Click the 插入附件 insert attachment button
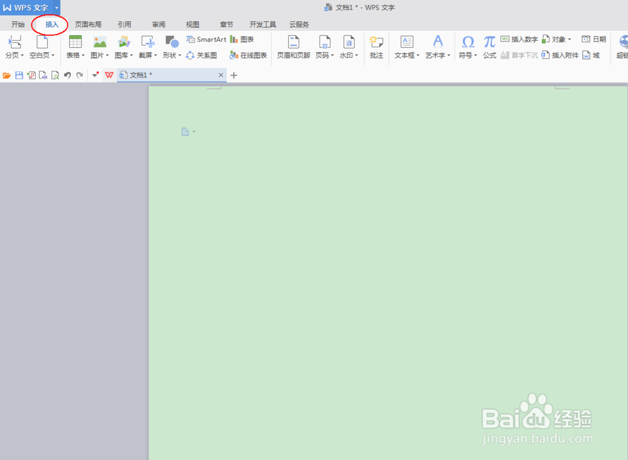The image size is (628, 460). pos(560,55)
